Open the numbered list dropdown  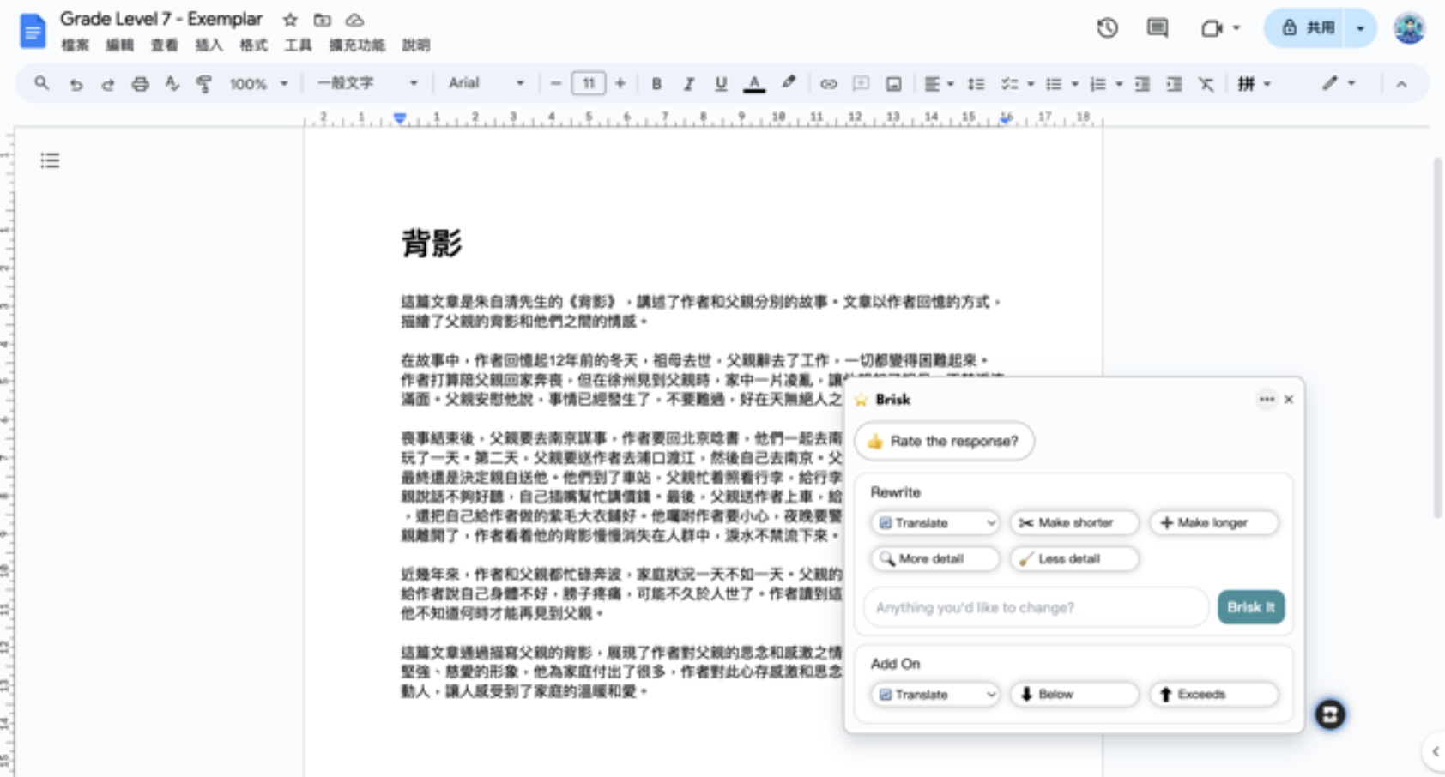pyautogui.click(x=1106, y=84)
